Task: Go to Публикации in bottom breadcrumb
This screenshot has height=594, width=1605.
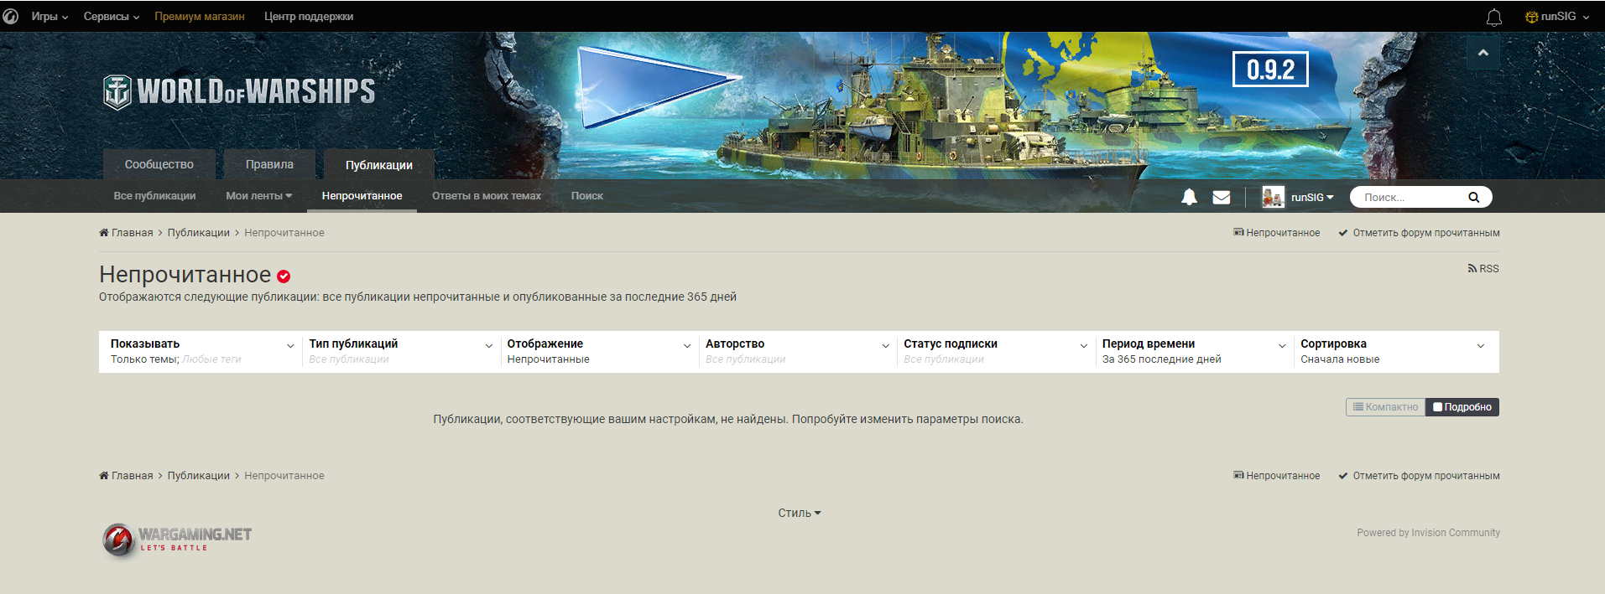Action: coord(199,476)
